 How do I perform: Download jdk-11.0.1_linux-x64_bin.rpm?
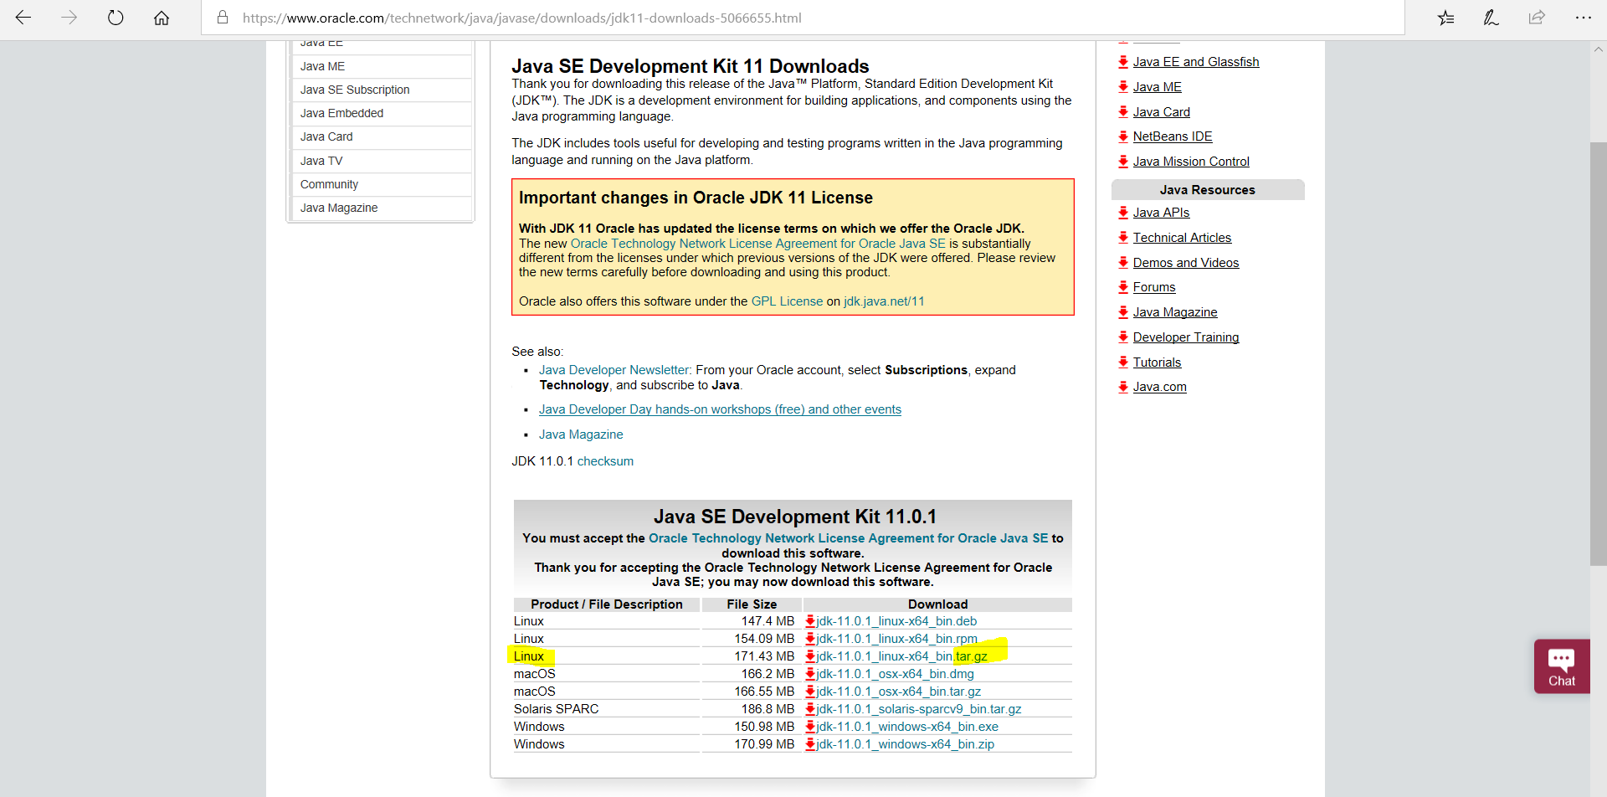coord(896,639)
